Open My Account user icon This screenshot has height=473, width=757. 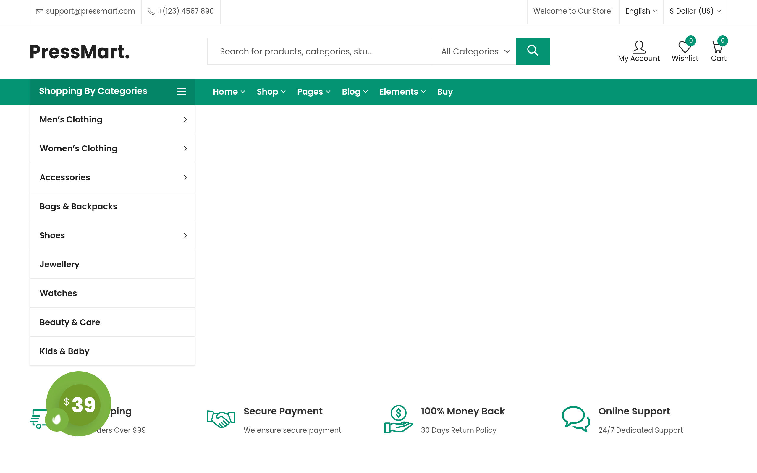(639, 47)
